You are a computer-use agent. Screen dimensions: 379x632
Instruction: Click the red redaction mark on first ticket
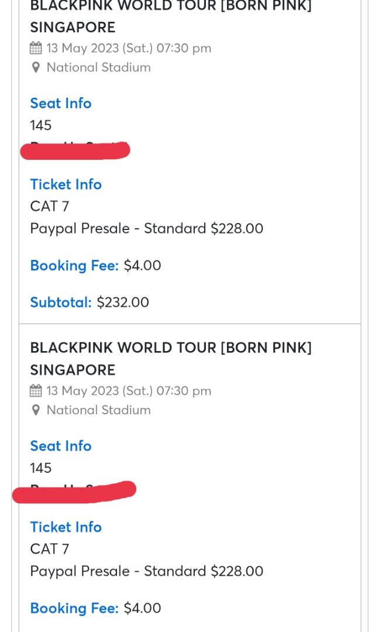[76, 150]
